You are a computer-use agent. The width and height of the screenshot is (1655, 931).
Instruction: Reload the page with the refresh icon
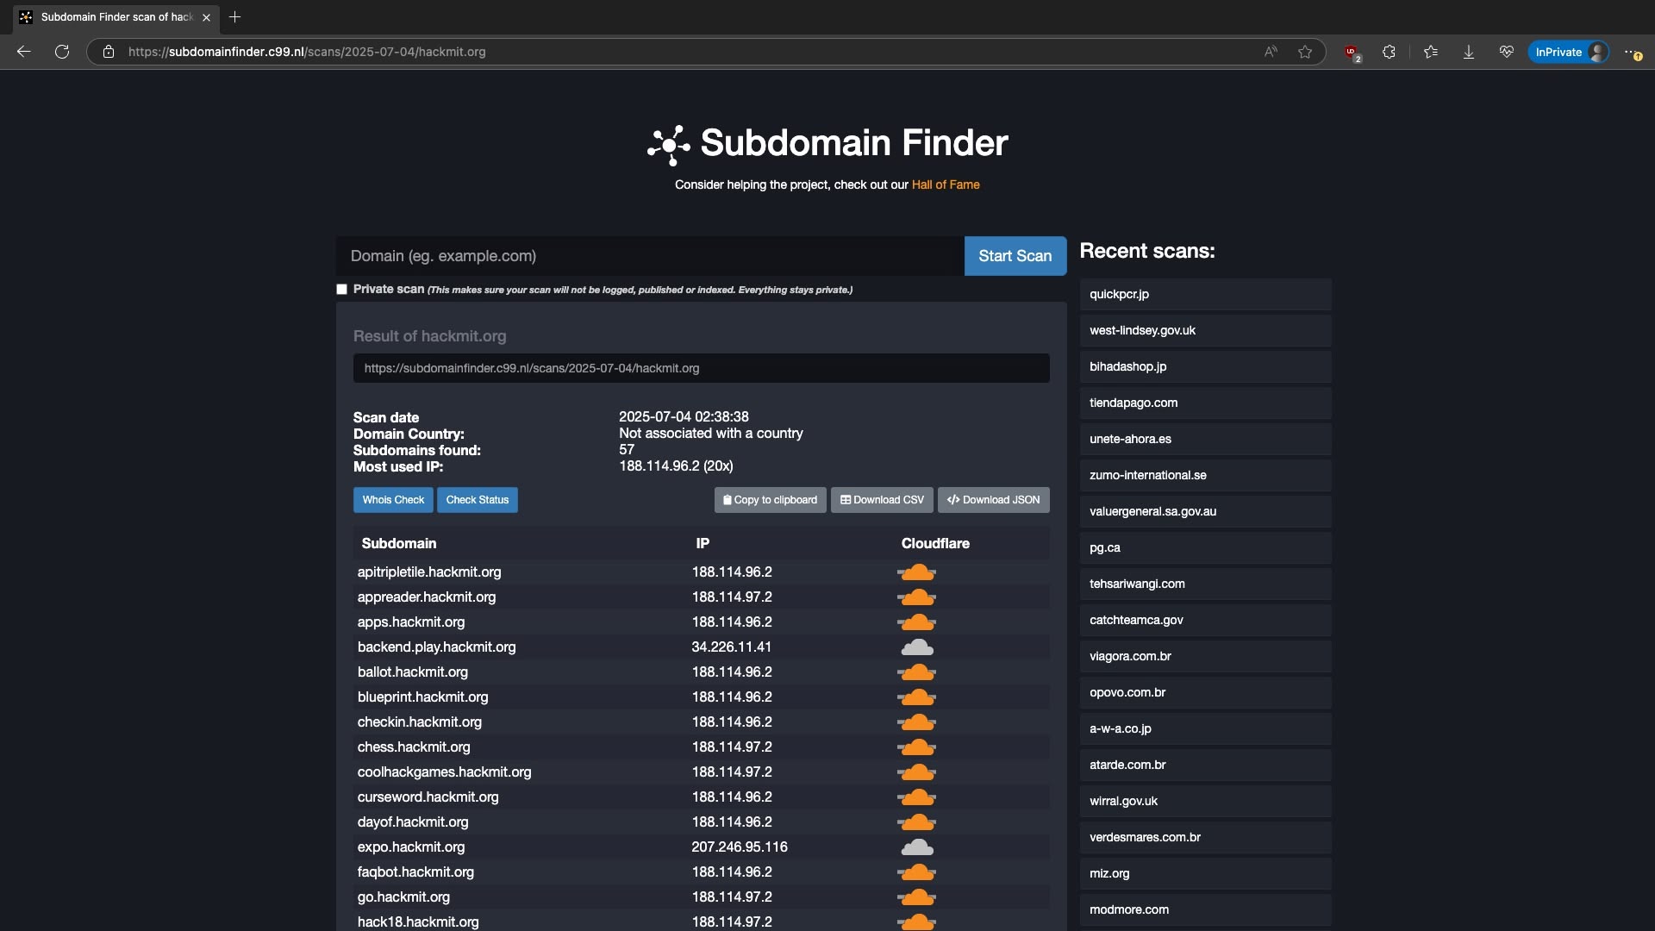point(62,52)
